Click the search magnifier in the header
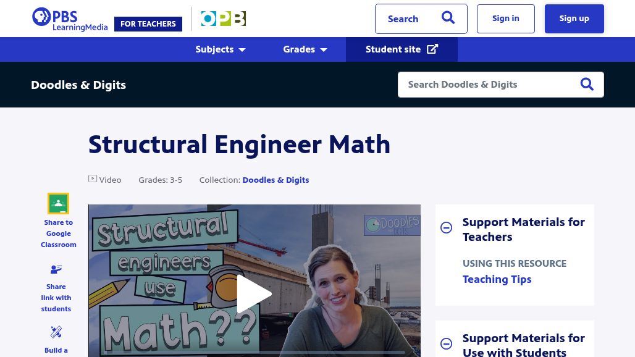This screenshot has height=357, width=635. [x=448, y=18]
